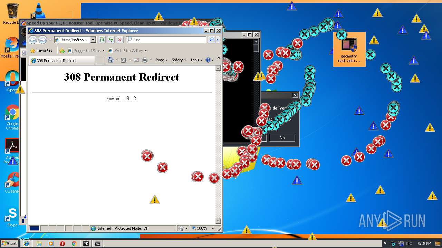Click the magnifier Search button
The image size is (442, 248).
point(211,40)
